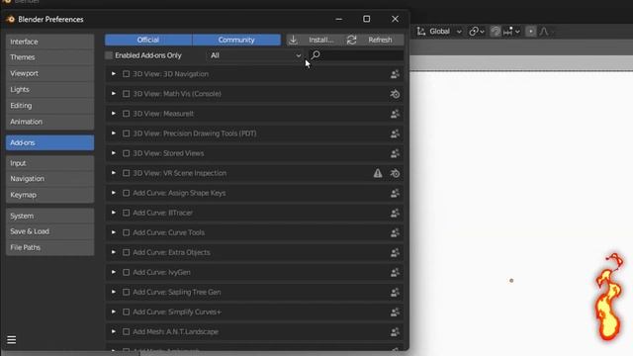633x356 pixels.
Task: Enable the Precision Drawing Tools (PDT) add-on
Action: (126, 133)
